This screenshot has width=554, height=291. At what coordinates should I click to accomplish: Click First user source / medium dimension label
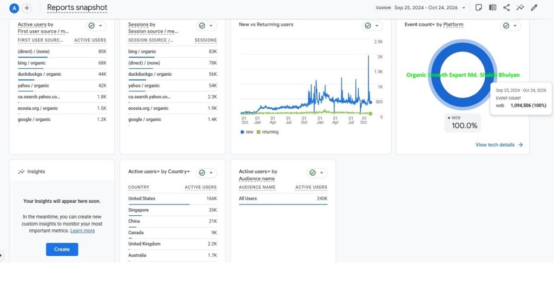(x=43, y=31)
